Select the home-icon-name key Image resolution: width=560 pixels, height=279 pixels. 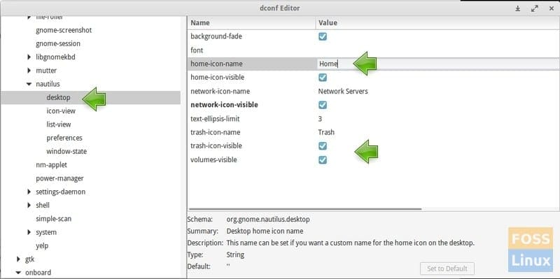216,64
